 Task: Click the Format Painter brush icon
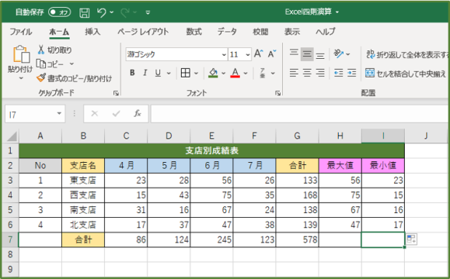[x=41, y=77]
